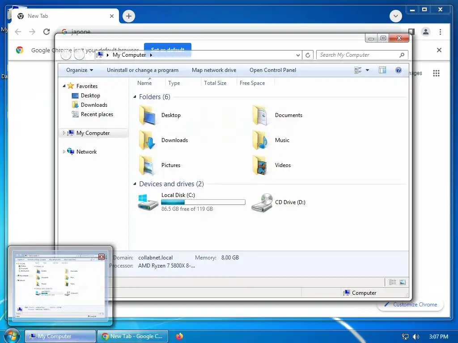Screen dimensions: 458x343
Task: Open the Chrome profile avatar icon
Action: point(426,32)
